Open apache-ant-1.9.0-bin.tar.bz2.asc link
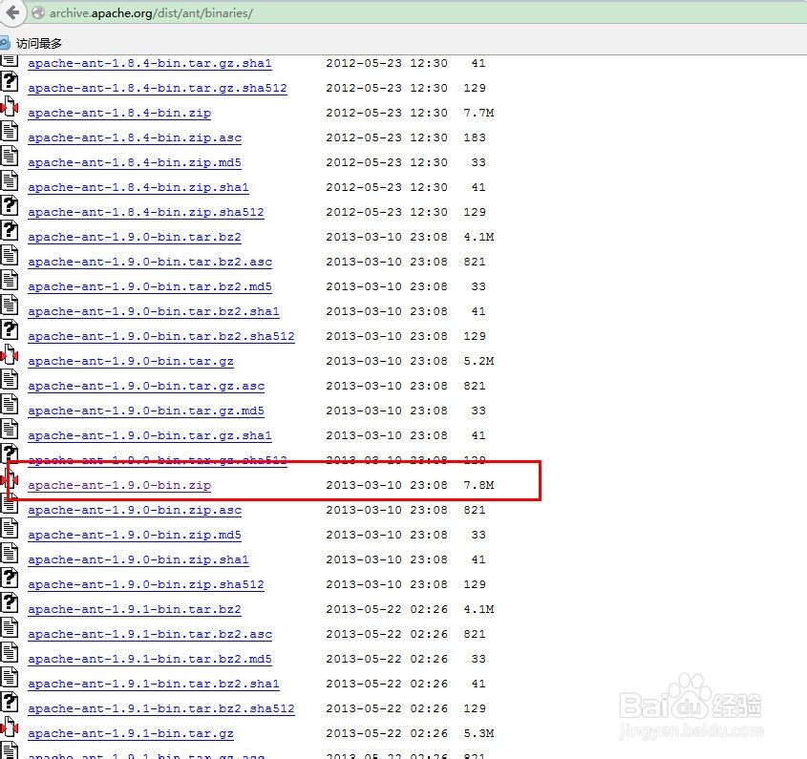This screenshot has height=759, width=807. tap(150, 262)
